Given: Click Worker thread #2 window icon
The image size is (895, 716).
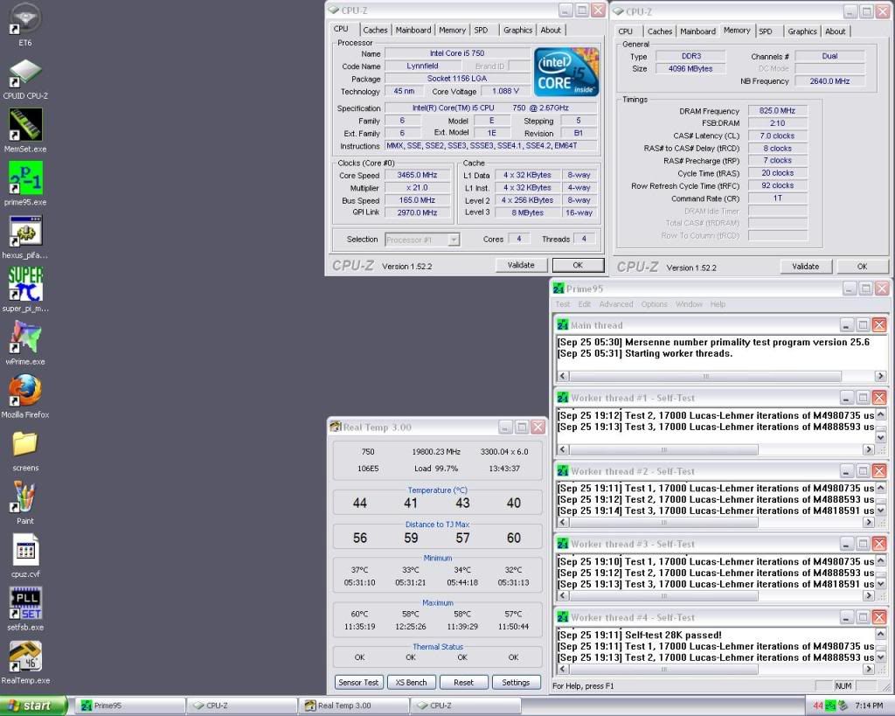Looking at the screenshot, I should tap(563, 471).
